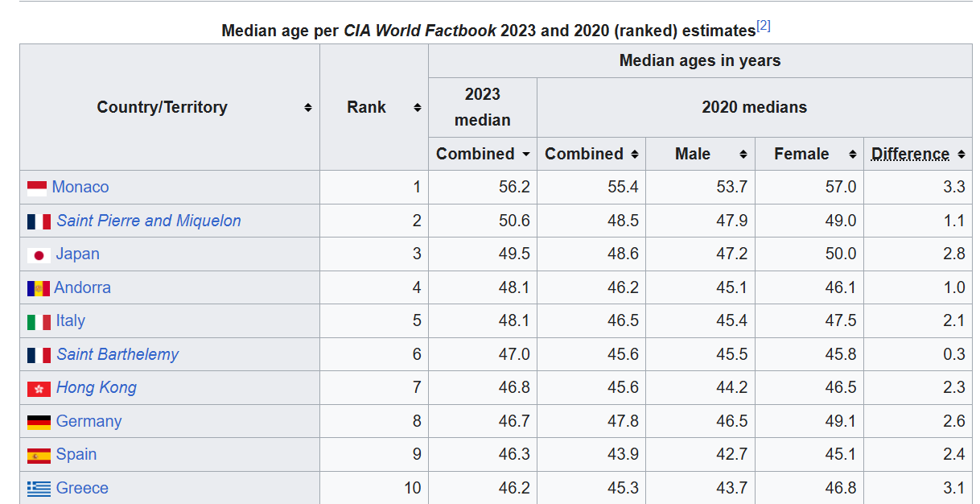This screenshot has height=504, width=980.
Task: Click the Greece flag icon
Action: pyautogui.click(x=39, y=489)
